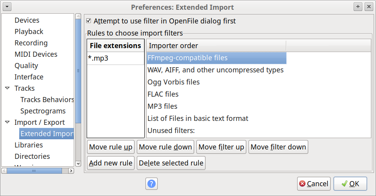Click OK to confirm preferences
The image size is (376, 196).
(350, 183)
